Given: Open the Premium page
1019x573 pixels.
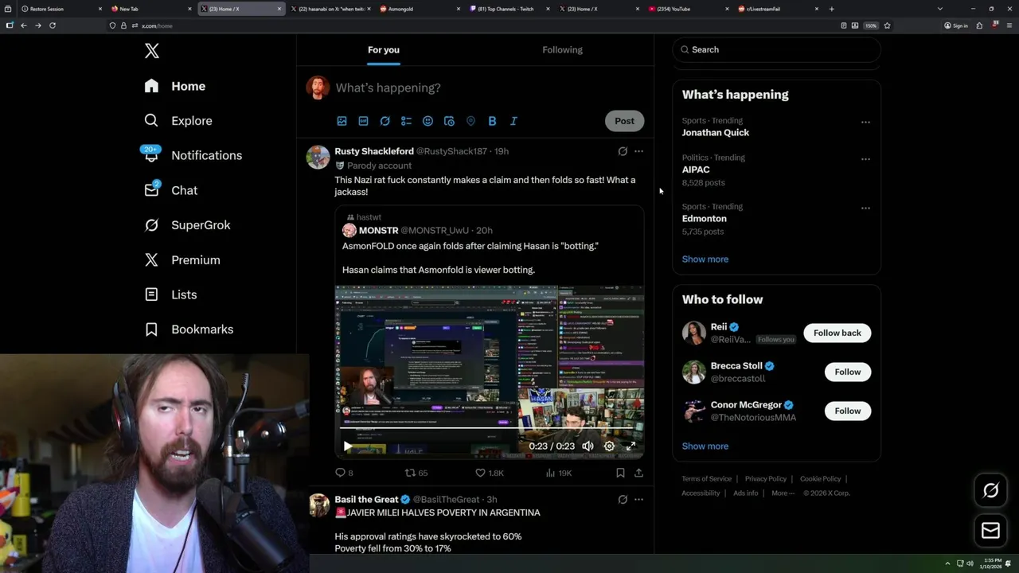Looking at the screenshot, I should tap(182, 260).
